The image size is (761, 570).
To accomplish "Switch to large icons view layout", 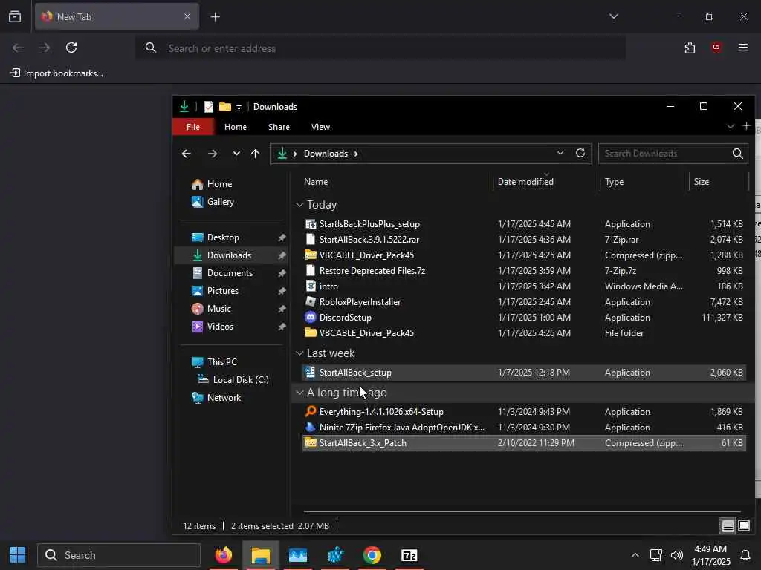I will pos(743,525).
